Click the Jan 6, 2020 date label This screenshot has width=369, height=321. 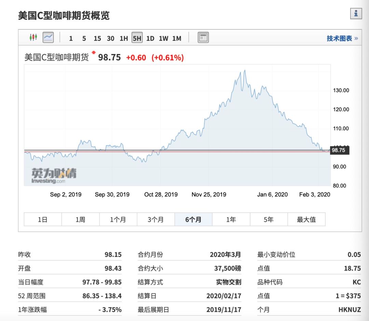coord(272,195)
